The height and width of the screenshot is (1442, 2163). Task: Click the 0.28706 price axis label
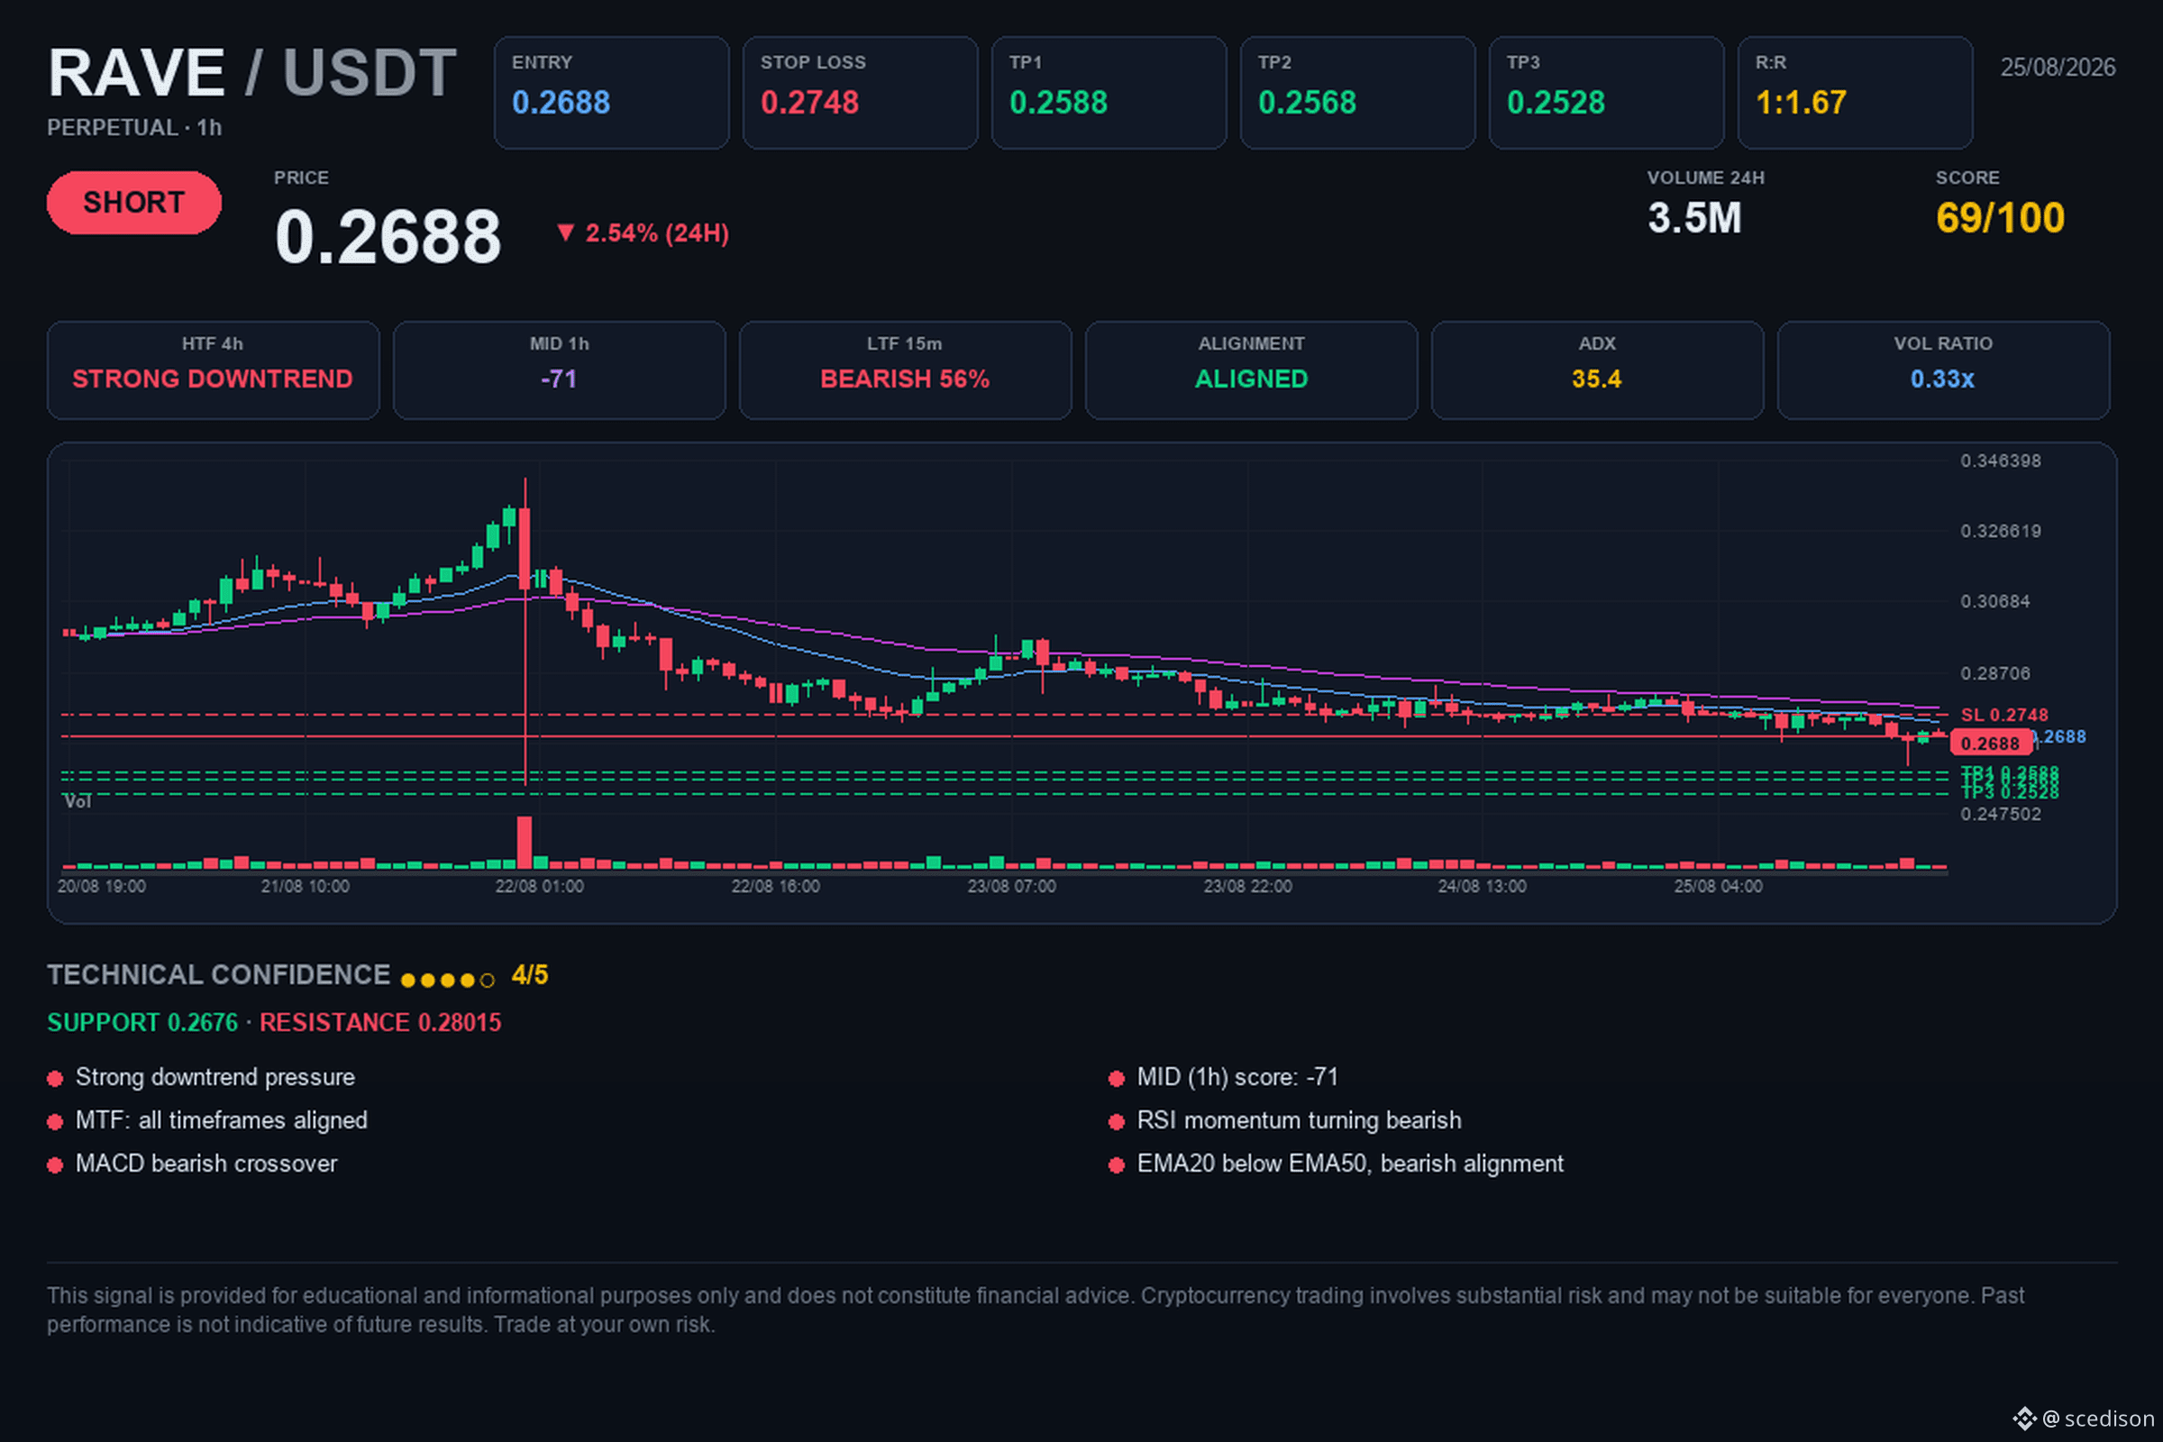pyautogui.click(x=1994, y=674)
